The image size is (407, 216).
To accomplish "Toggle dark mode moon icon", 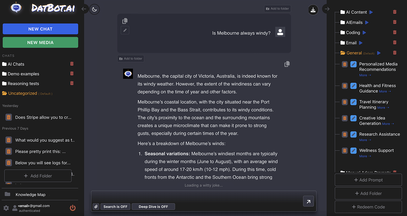I will pyautogui.click(x=94, y=9).
